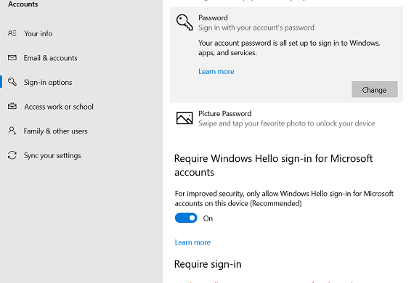Go to Access work or school
Viewport: 414px width, 283px height.
(x=59, y=107)
